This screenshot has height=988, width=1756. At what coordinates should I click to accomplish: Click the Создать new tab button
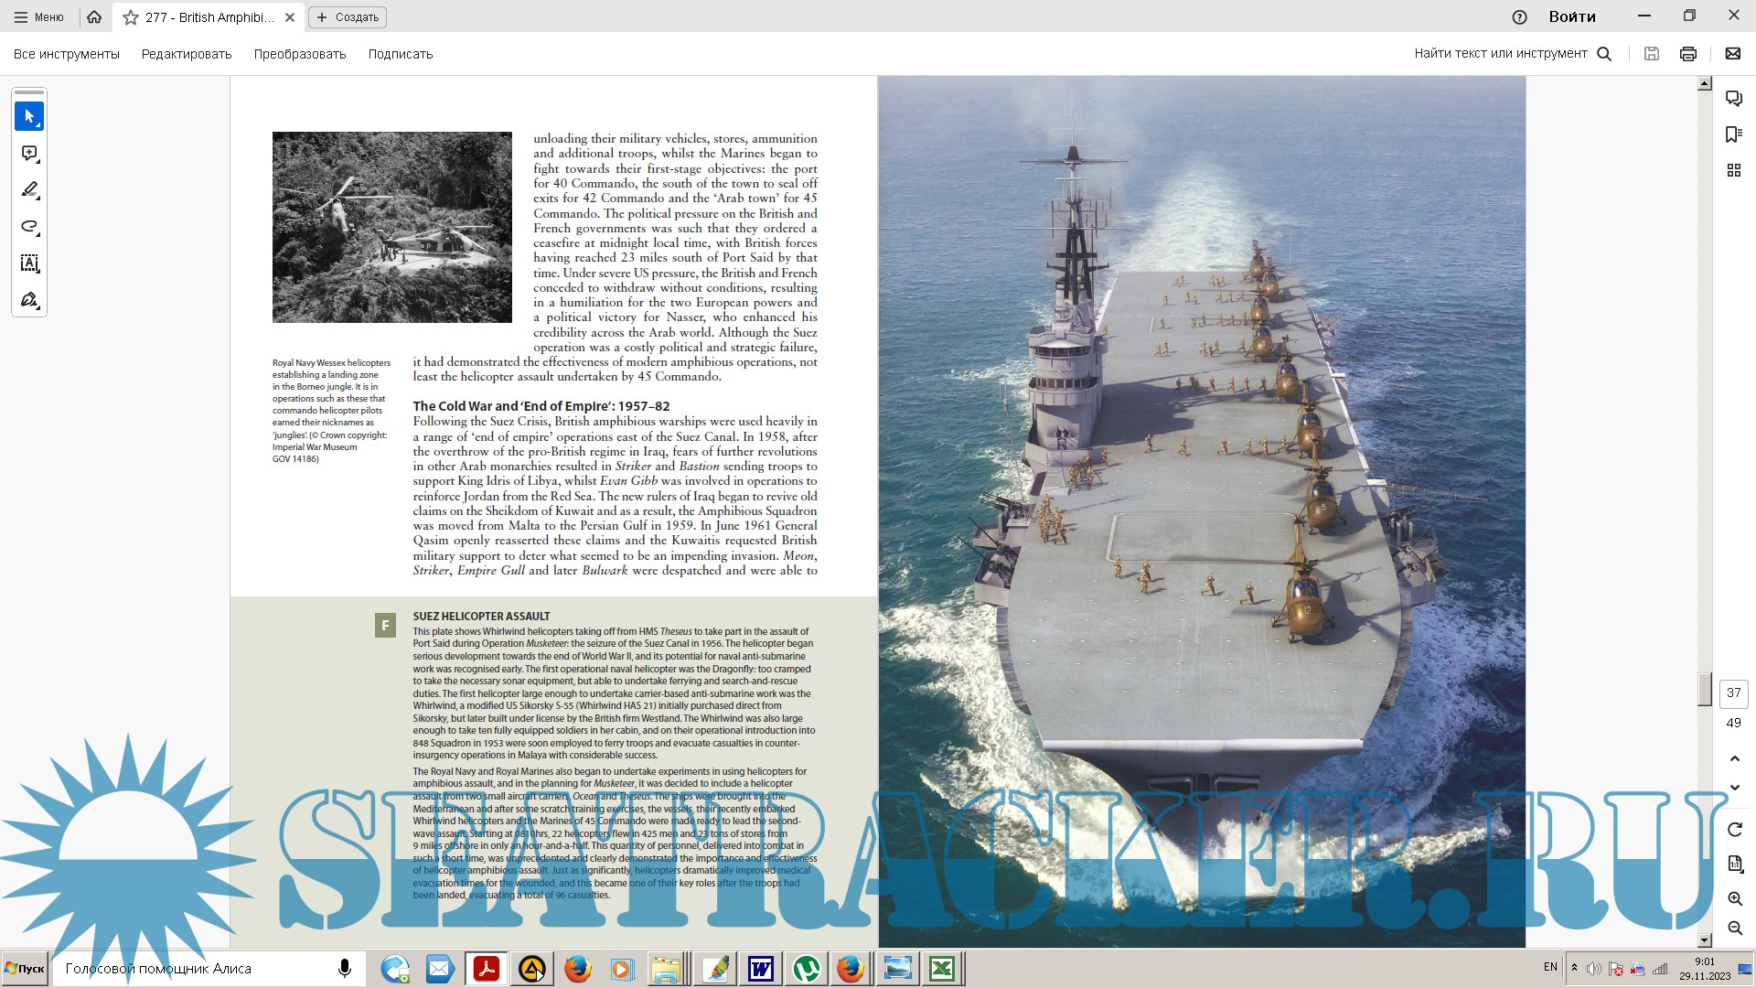coord(348,17)
